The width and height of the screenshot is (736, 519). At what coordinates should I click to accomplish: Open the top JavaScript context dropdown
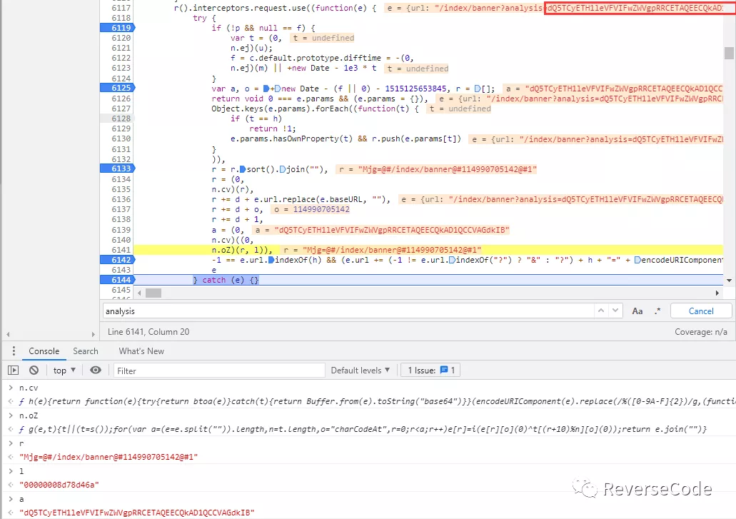[64, 371]
